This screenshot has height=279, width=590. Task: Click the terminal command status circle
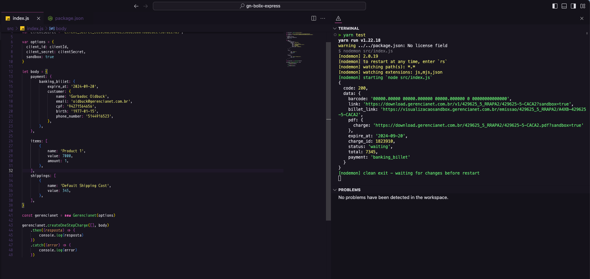point(335,35)
